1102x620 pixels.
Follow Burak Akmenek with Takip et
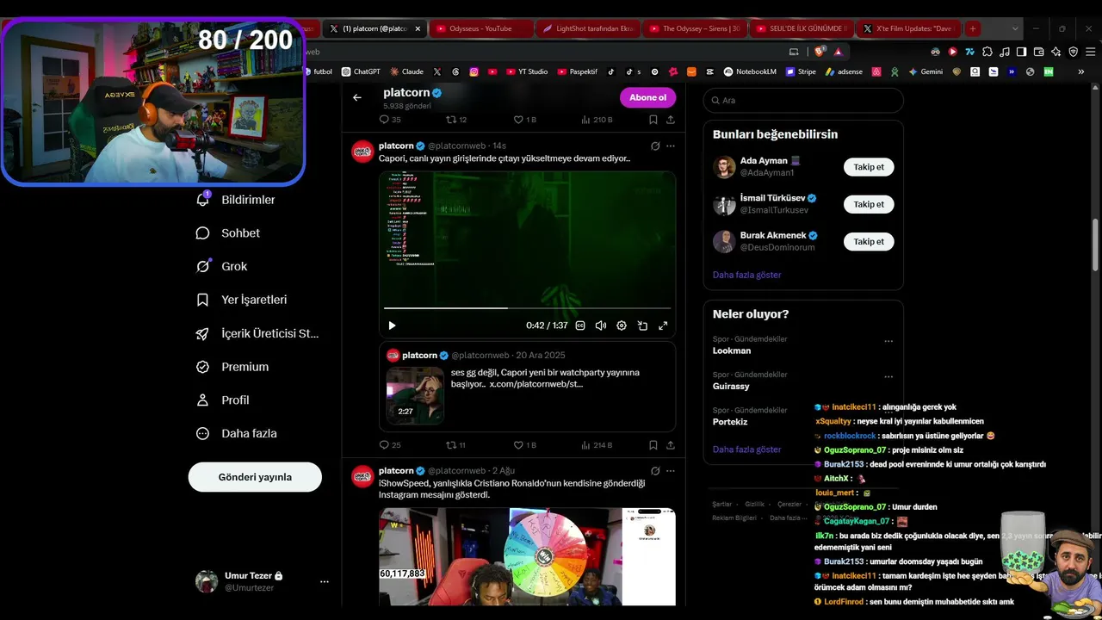coord(869,242)
